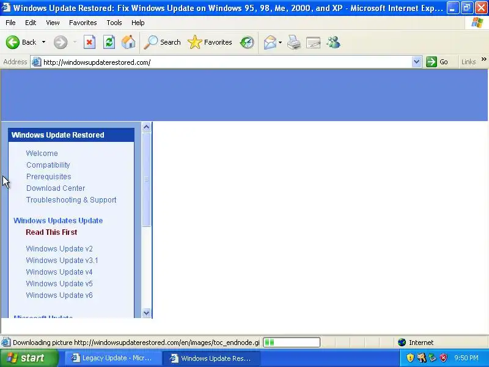Screen dimensions: 489x367
Task: Click the IE icon in title bar
Action: (x=6, y=7)
